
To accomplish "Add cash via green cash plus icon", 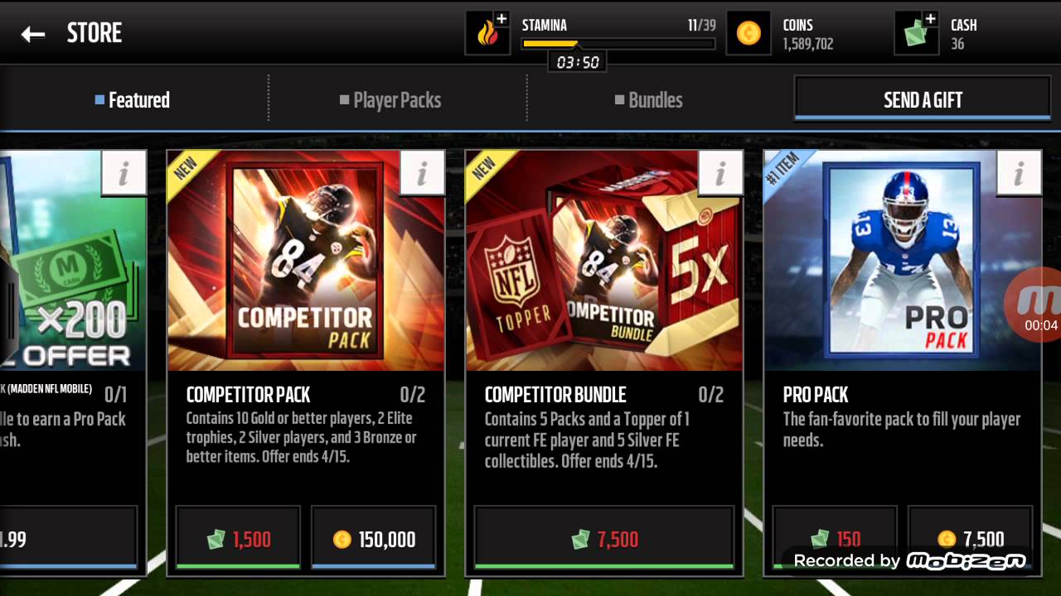I will point(917,33).
